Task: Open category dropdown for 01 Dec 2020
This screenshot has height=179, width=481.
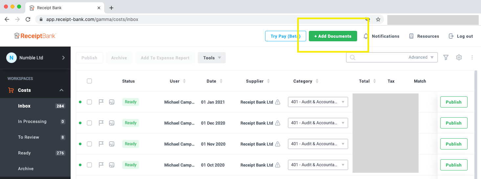Action: [318, 123]
